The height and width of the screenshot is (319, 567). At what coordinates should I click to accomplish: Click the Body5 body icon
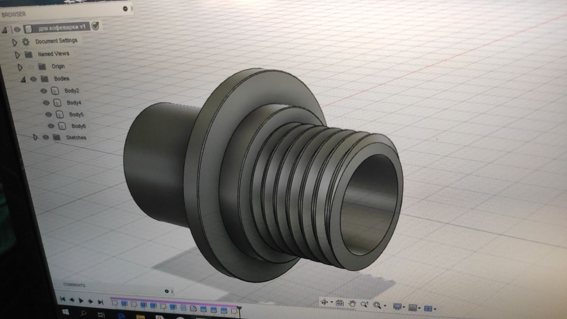tap(60, 115)
